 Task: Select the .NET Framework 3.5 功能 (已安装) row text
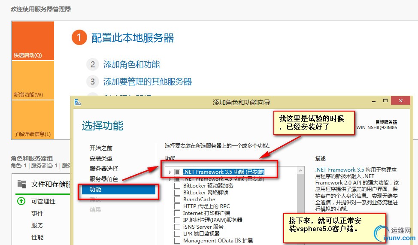pos(224,172)
